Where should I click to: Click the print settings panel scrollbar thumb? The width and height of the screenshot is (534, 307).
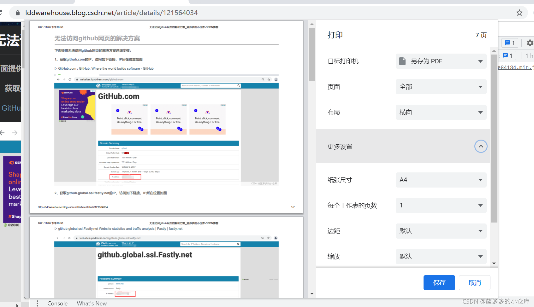click(x=494, y=139)
